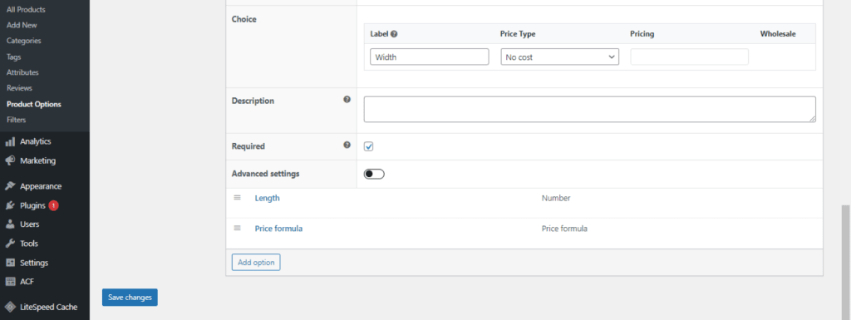Open All Products in sidebar
The width and height of the screenshot is (851, 320).
click(26, 10)
